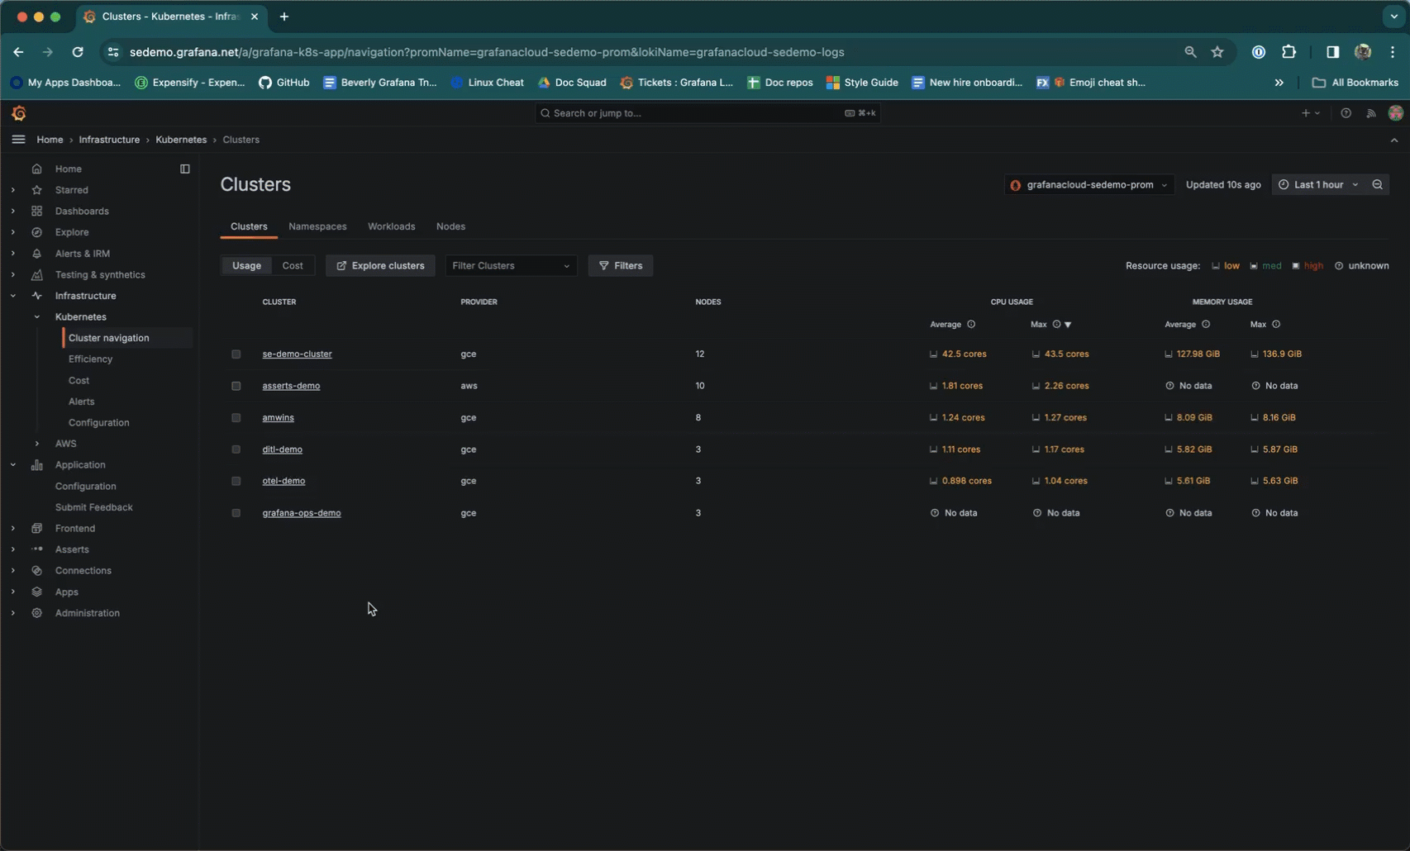Open Chrome extensions puzzle icon
Viewport: 1410px width, 851px height.
click(x=1289, y=52)
